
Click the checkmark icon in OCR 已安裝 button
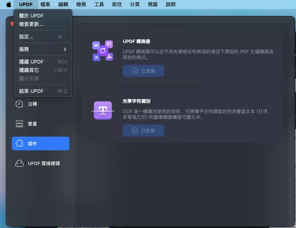point(135,131)
